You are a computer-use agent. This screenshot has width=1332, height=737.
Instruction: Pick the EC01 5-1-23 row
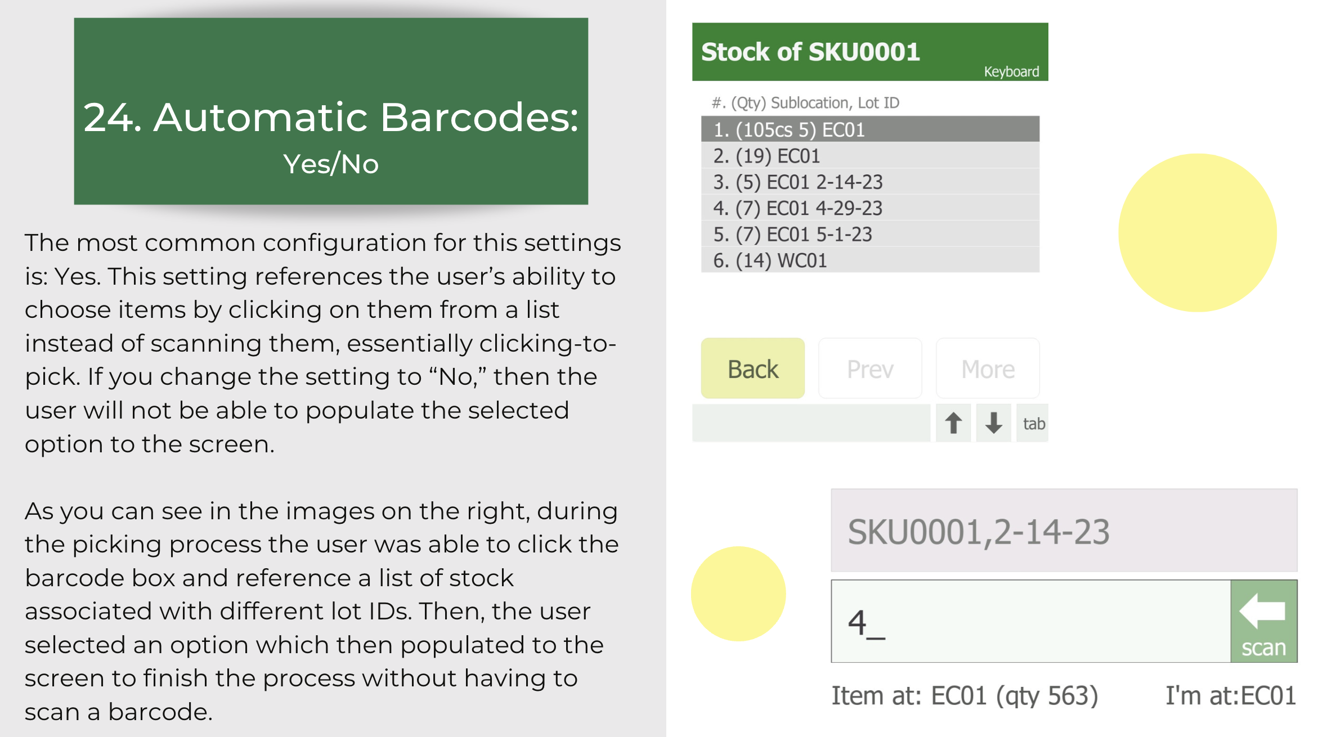tap(870, 234)
